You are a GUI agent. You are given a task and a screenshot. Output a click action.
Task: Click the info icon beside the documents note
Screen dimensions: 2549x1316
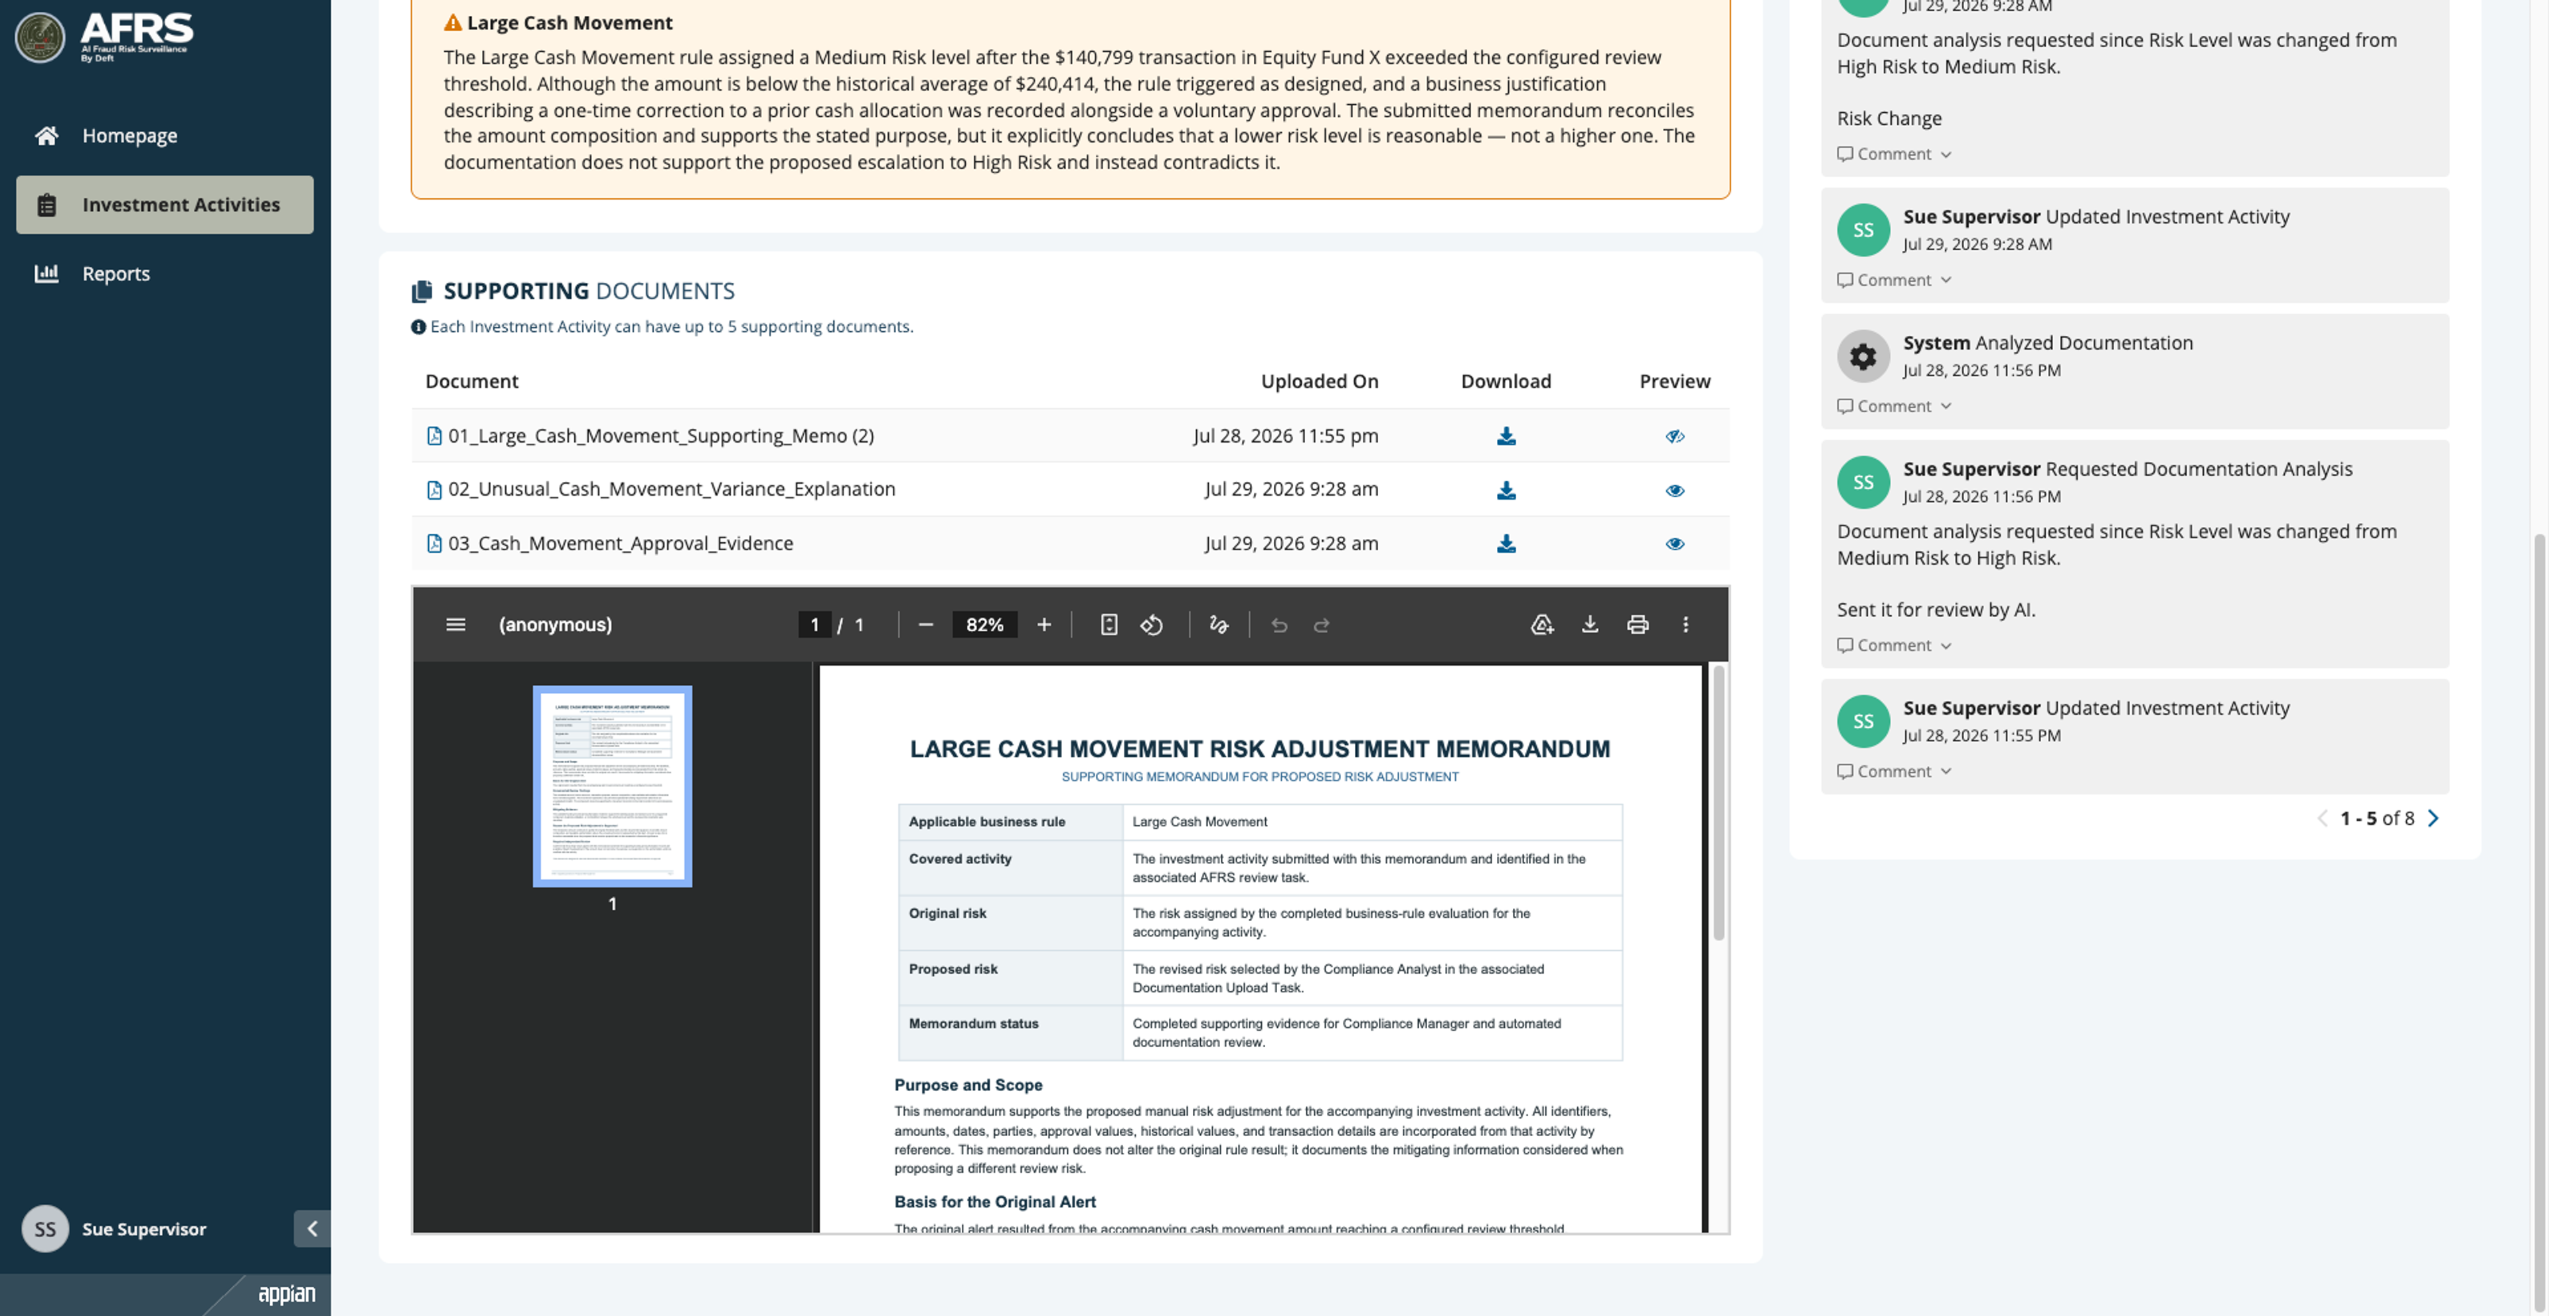point(419,327)
